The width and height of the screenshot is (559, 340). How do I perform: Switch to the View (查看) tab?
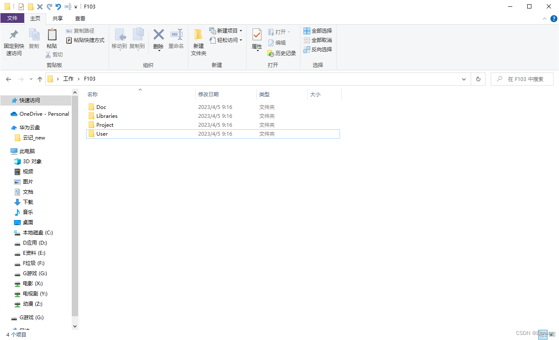[x=80, y=18]
